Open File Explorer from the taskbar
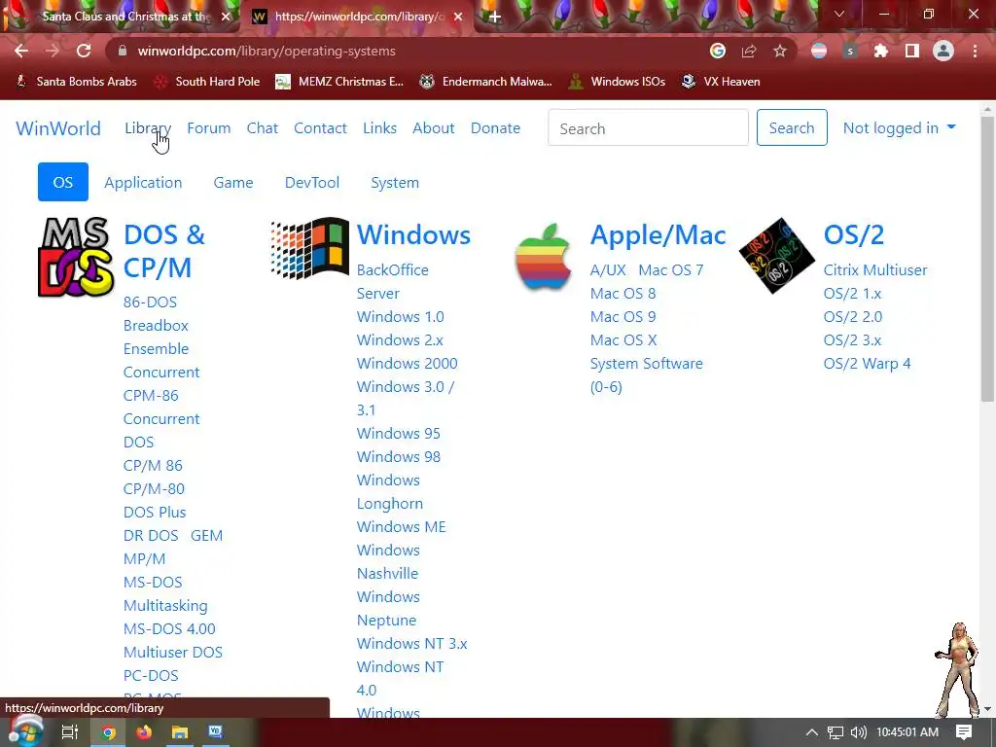Viewport: 996px width, 747px height. pyautogui.click(x=180, y=732)
